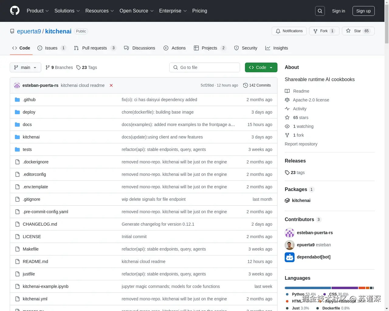This screenshot has height=311, width=389.
Task: Open the .pre-commit-config.yaml file
Action: click(x=46, y=212)
